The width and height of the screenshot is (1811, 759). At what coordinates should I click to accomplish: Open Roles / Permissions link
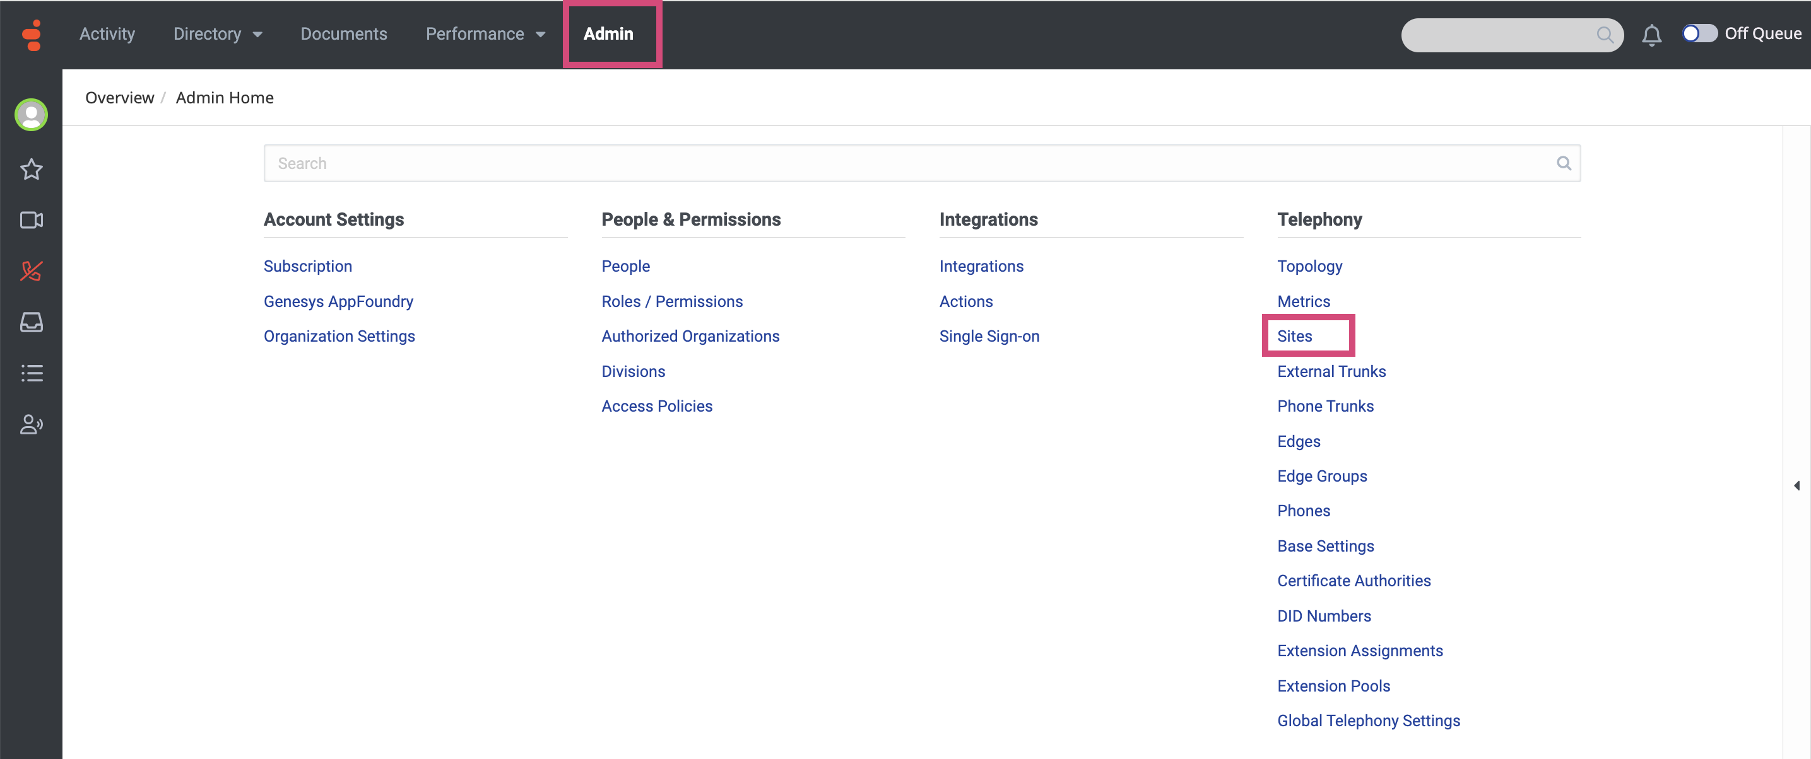(x=671, y=301)
